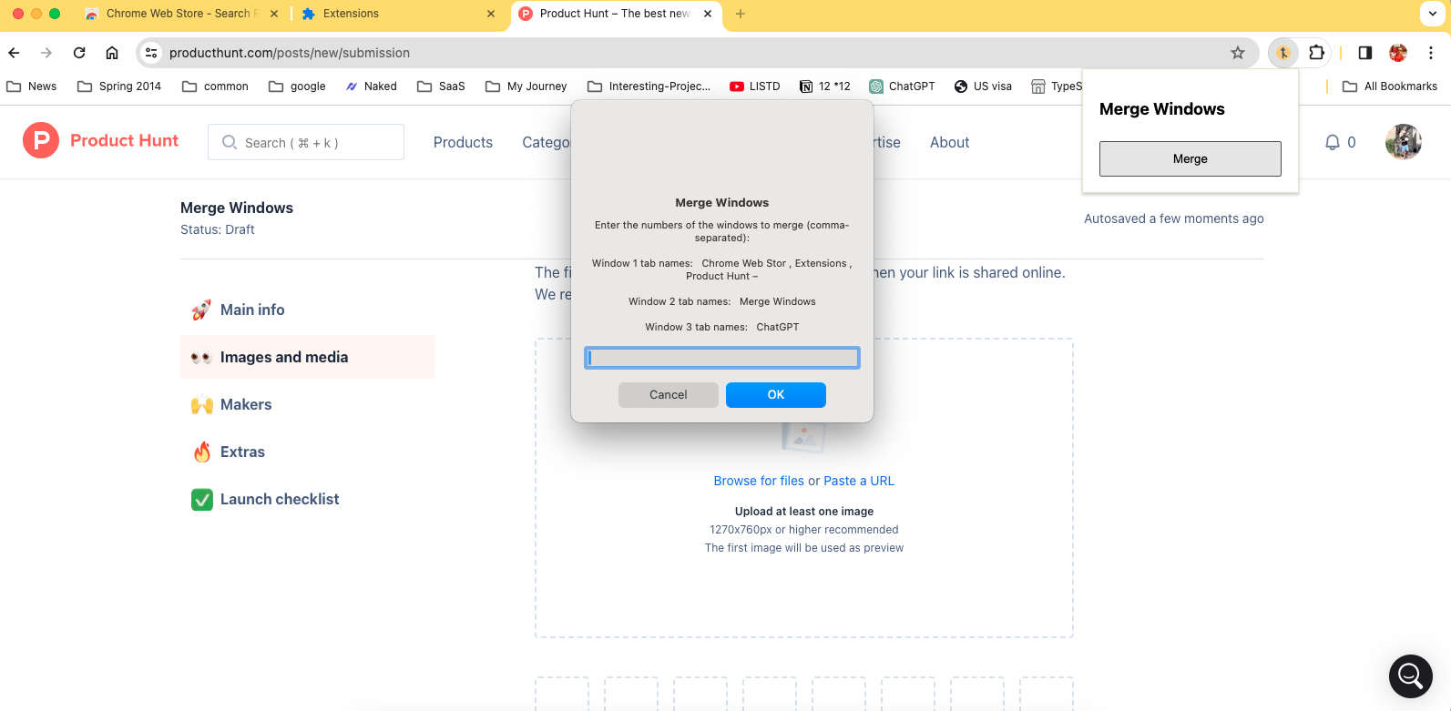
Task: Toggle the browser side panel icon
Action: click(1365, 53)
